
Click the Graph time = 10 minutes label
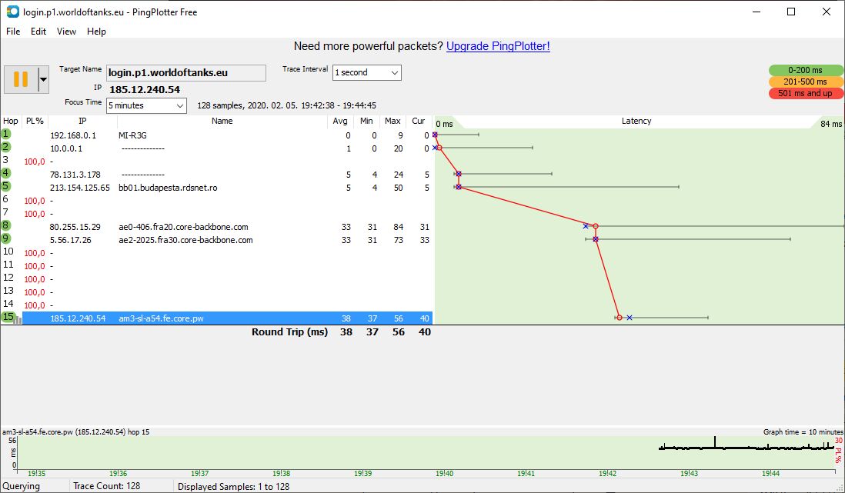pos(803,431)
